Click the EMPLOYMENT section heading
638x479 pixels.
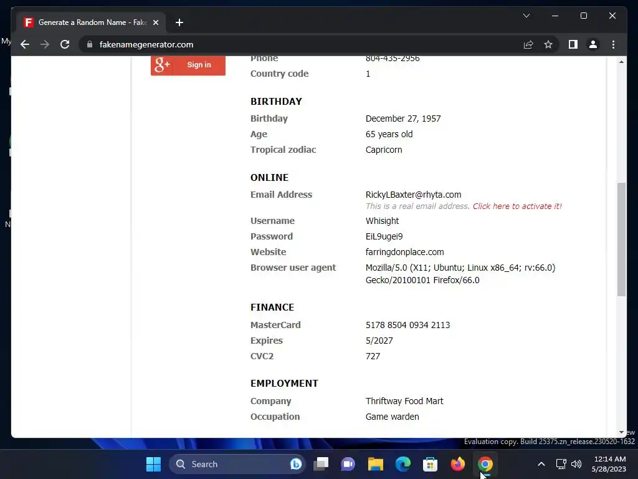tap(284, 384)
